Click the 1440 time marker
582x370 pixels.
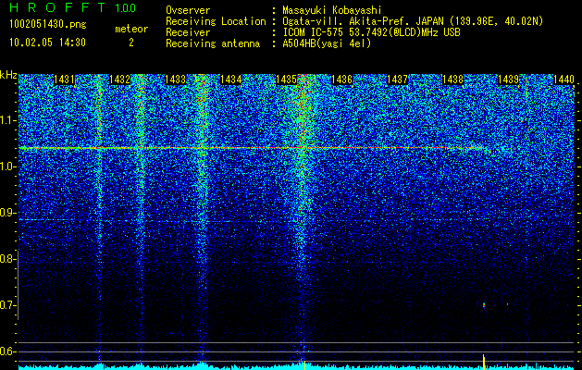tap(563, 80)
